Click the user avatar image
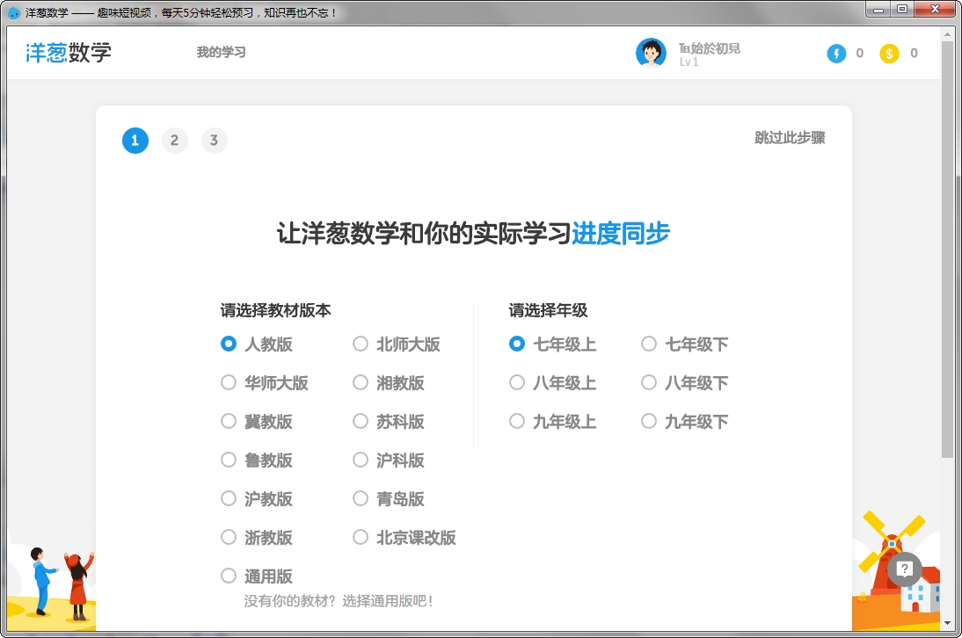The width and height of the screenshot is (962, 638). point(652,52)
